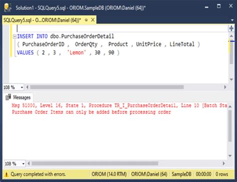Open the Messages pane 108 % zoom dropdown
The width and height of the screenshot is (237, 182).
pos(23,163)
